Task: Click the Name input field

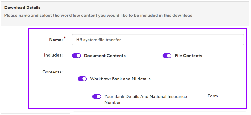Action: click(158, 40)
